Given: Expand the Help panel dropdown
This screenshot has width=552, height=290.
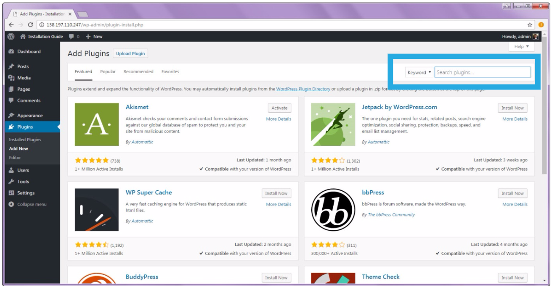Looking at the screenshot, I should [x=521, y=47].
